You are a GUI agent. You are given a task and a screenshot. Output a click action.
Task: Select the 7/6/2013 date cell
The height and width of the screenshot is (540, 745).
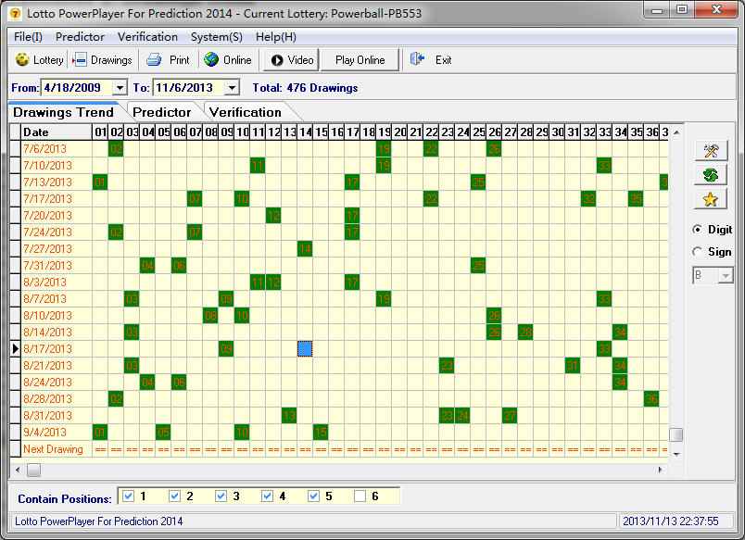pos(57,148)
